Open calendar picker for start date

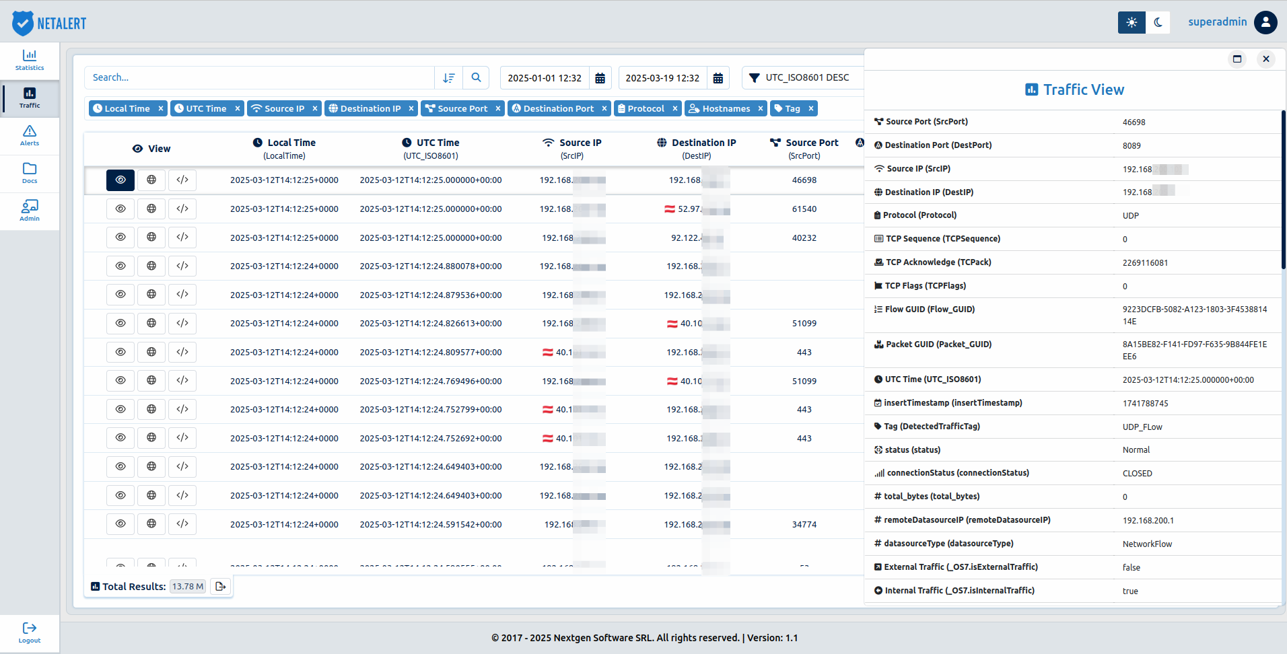tap(600, 78)
